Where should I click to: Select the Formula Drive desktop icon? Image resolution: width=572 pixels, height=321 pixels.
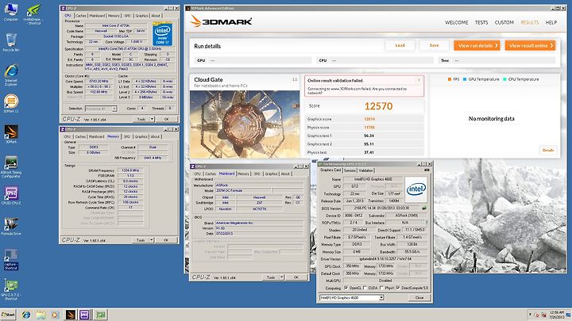(x=11, y=226)
